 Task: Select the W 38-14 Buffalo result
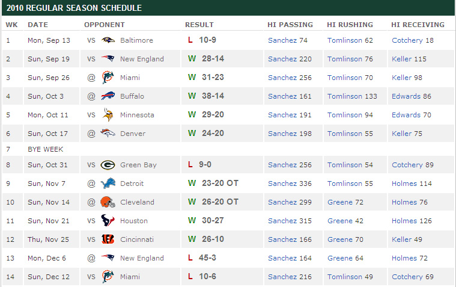pos(206,96)
